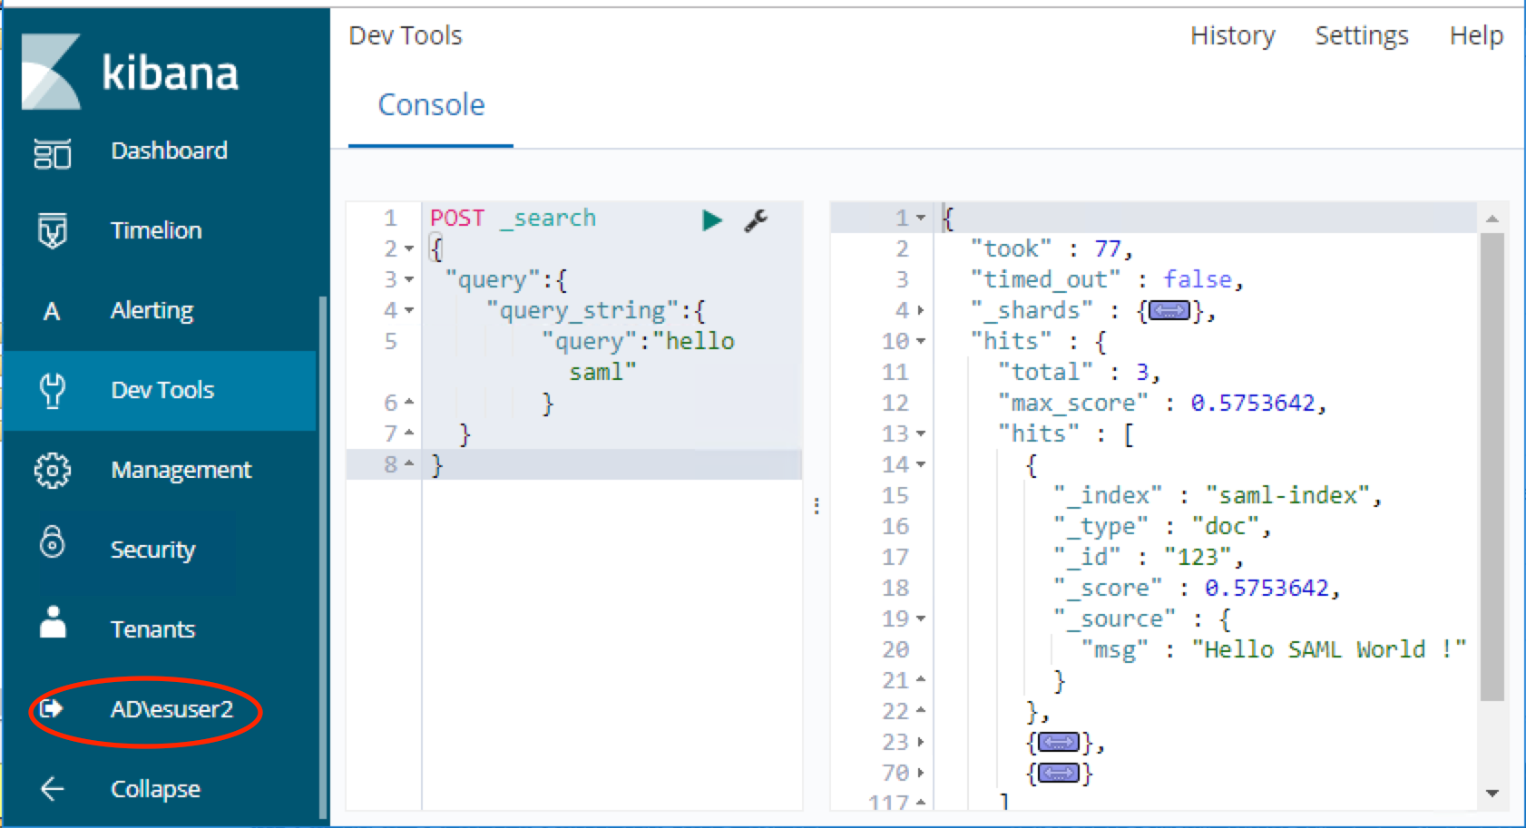
Task: Expand the folded hit on line 23
Action: point(1058,743)
